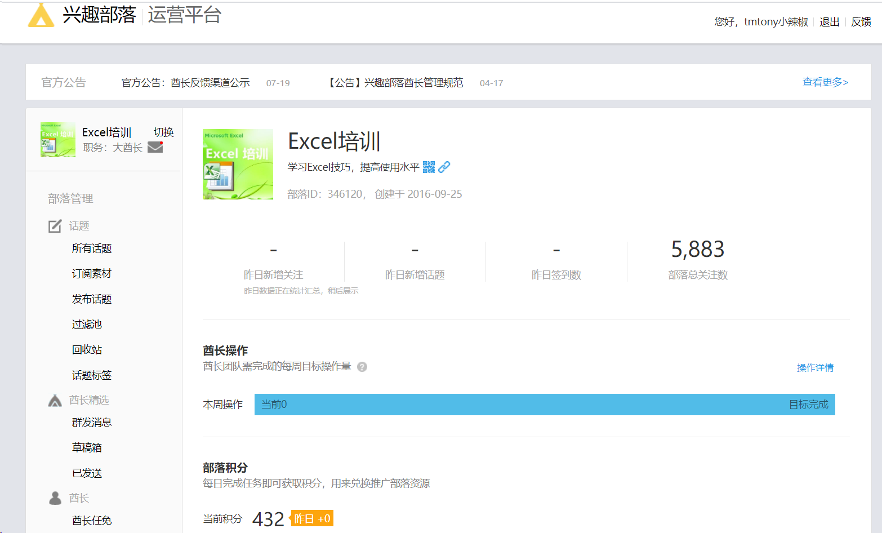
Task: Click the 部落ID: 346120 text
Action: point(326,194)
